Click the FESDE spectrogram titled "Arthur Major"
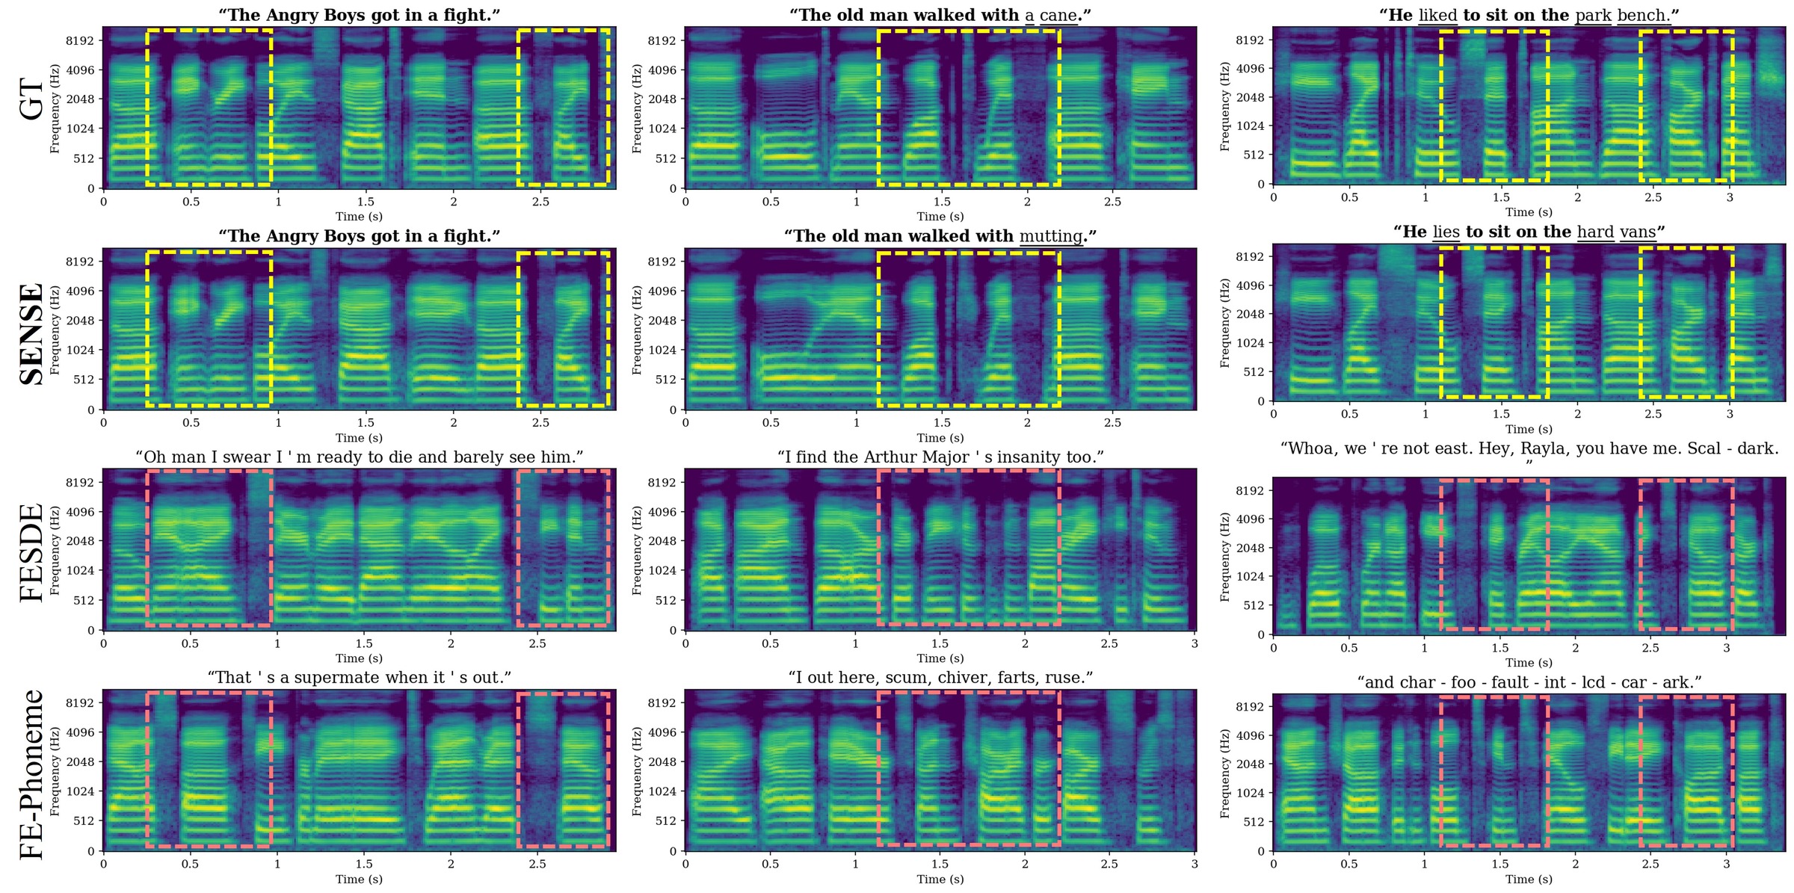This screenshot has width=1794, height=893. point(940,549)
